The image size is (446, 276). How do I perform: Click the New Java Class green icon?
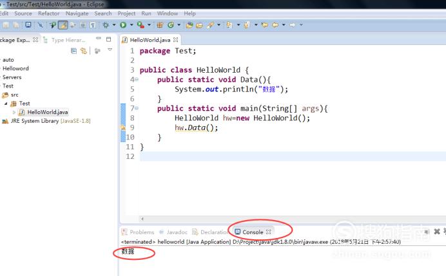(x=171, y=25)
